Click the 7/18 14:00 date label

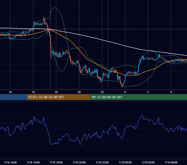(10, 162)
